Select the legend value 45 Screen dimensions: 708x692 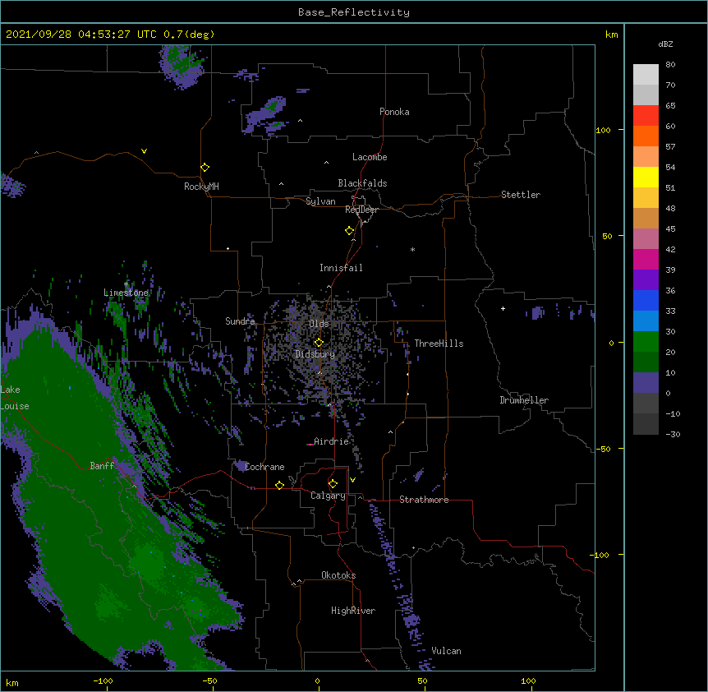pyautogui.click(x=670, y=229)
